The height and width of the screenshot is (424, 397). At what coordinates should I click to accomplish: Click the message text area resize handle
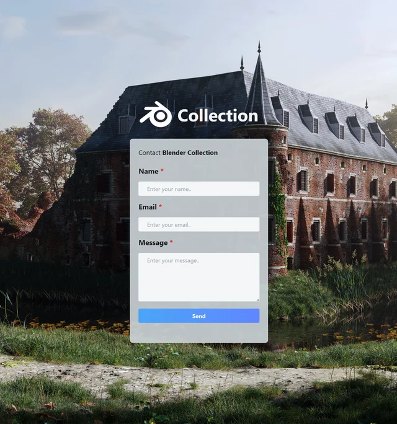pos(257,299)
